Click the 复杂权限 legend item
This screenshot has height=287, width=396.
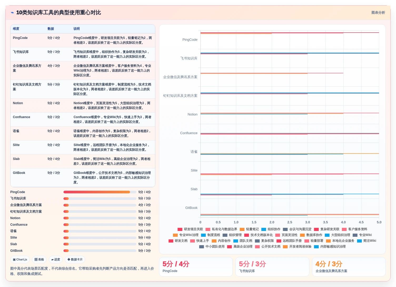point(264,241)
